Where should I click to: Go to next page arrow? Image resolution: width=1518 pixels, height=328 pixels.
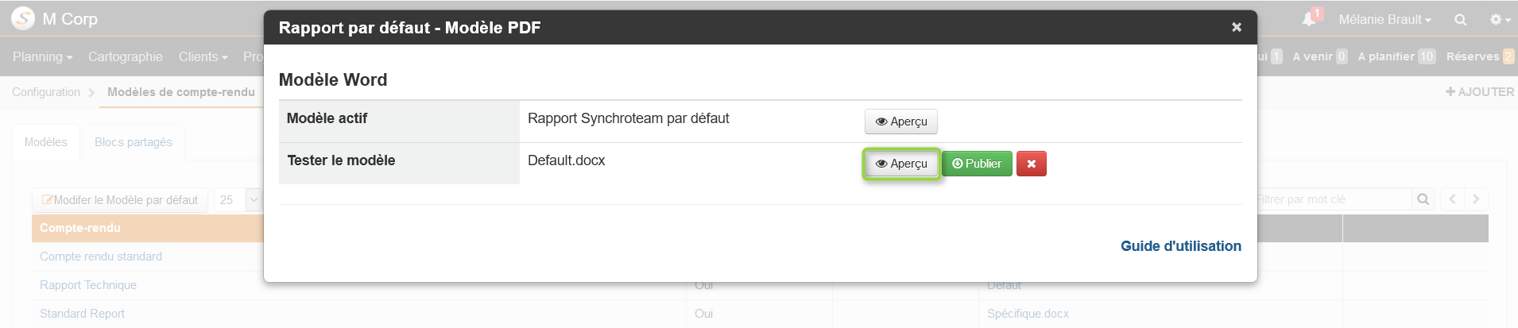(1476, 199)
